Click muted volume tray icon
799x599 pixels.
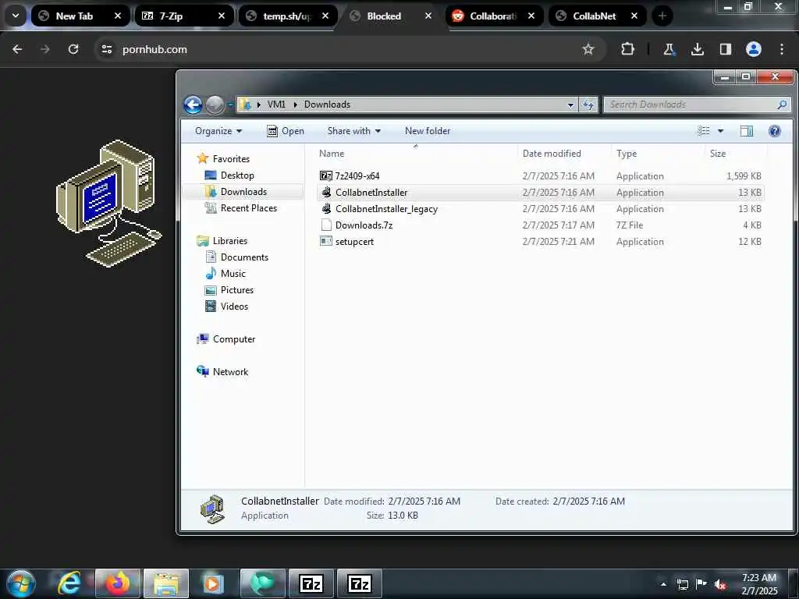click(720, 585)
